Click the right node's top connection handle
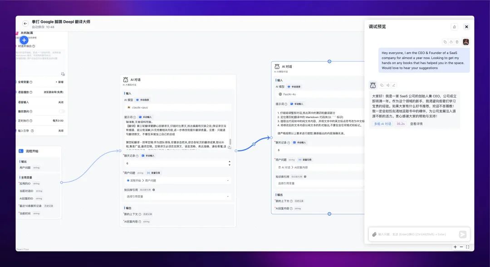Image resolution: width=490 pixels, height=267 pixels. tap(329, 61)
